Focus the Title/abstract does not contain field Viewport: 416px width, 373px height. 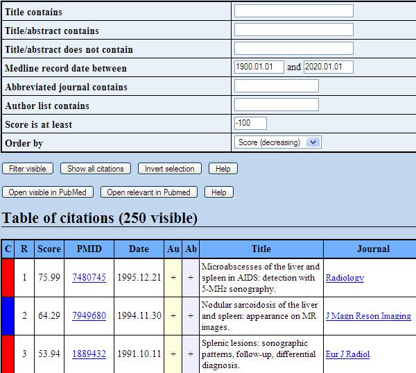[293, 49]
